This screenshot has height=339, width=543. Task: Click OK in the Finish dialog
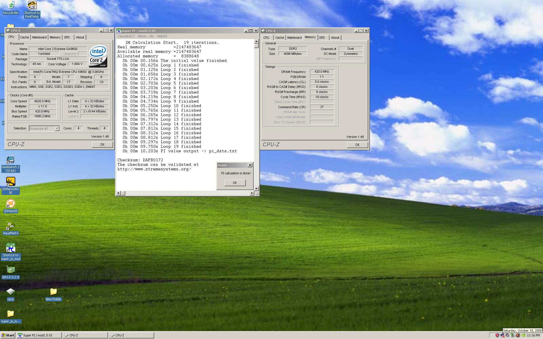(235, 183)
